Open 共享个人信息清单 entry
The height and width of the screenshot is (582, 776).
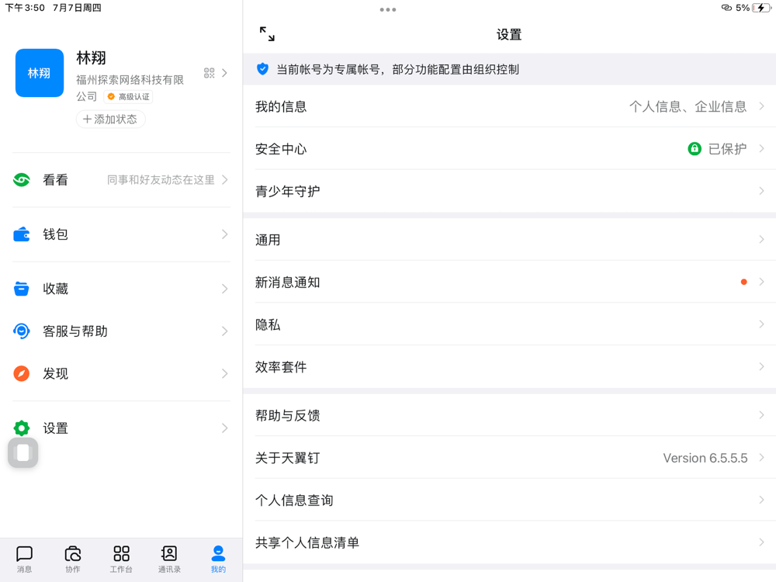[x=509, y=542]
